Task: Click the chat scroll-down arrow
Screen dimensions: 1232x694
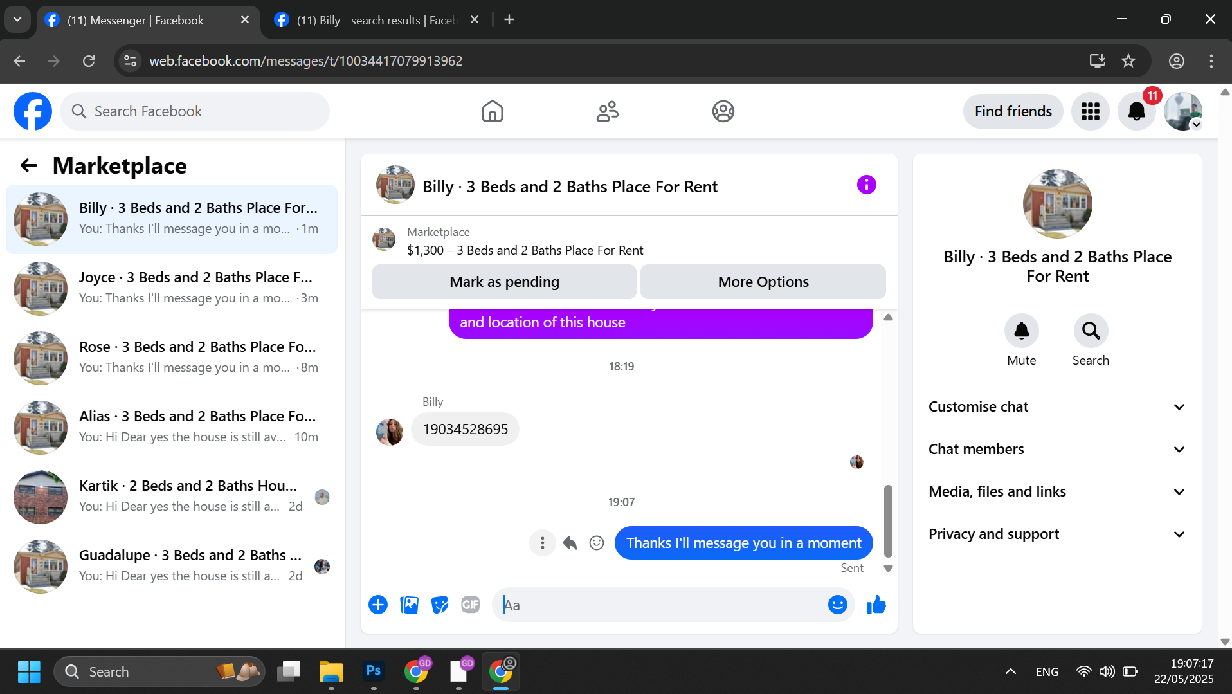Action: pos(888,569)
